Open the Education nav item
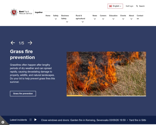156x125 pixels. (x=113, y=16)
